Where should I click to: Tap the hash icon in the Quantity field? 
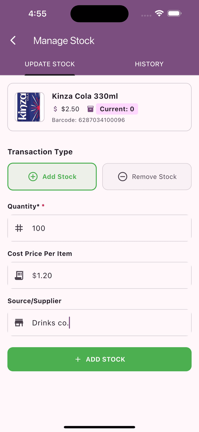pos(19,228)
